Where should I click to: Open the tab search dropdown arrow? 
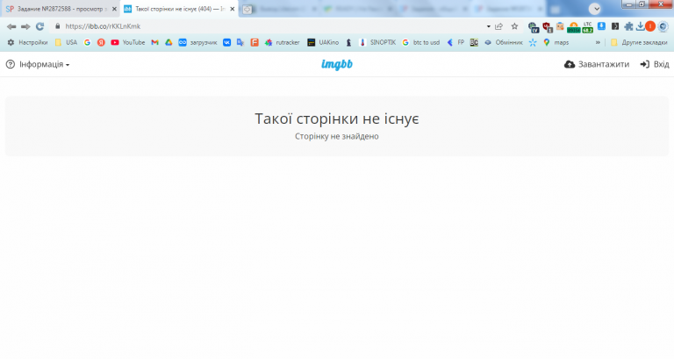[594, 9]
